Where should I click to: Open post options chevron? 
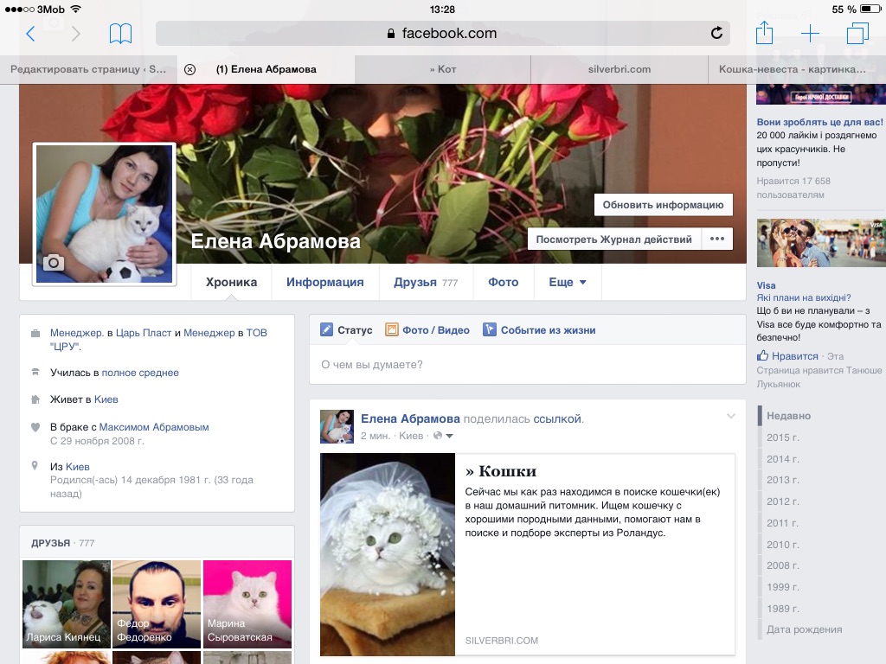point(730,416)
